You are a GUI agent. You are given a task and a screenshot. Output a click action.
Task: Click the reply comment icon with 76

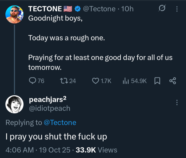point(32,81)
